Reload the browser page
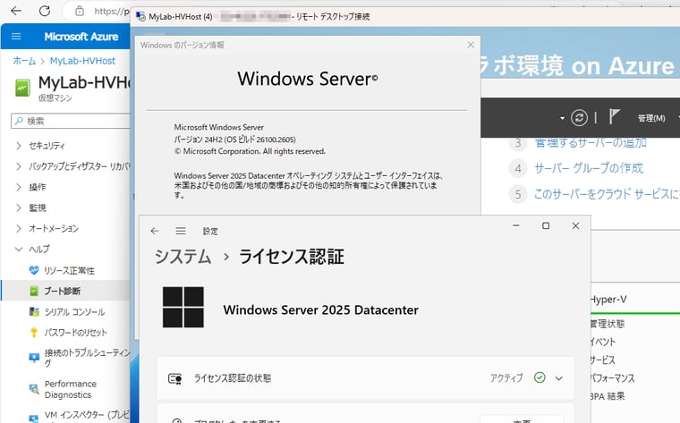The image size is (680, 423). [45, 11]
